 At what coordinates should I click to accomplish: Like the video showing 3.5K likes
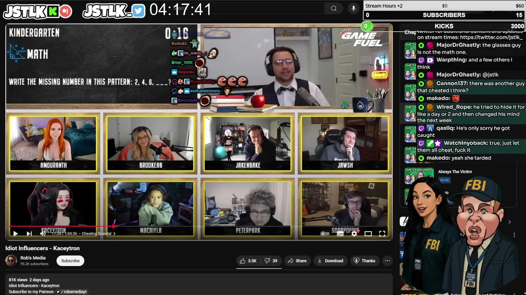click(248, 261)
